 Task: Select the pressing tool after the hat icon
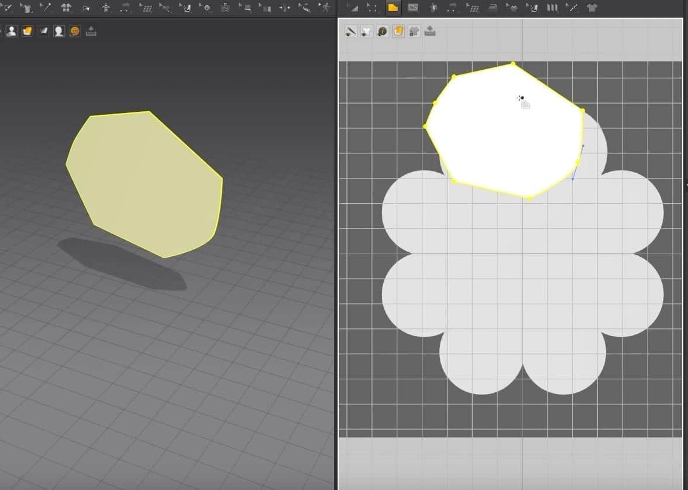pos(265,8)
